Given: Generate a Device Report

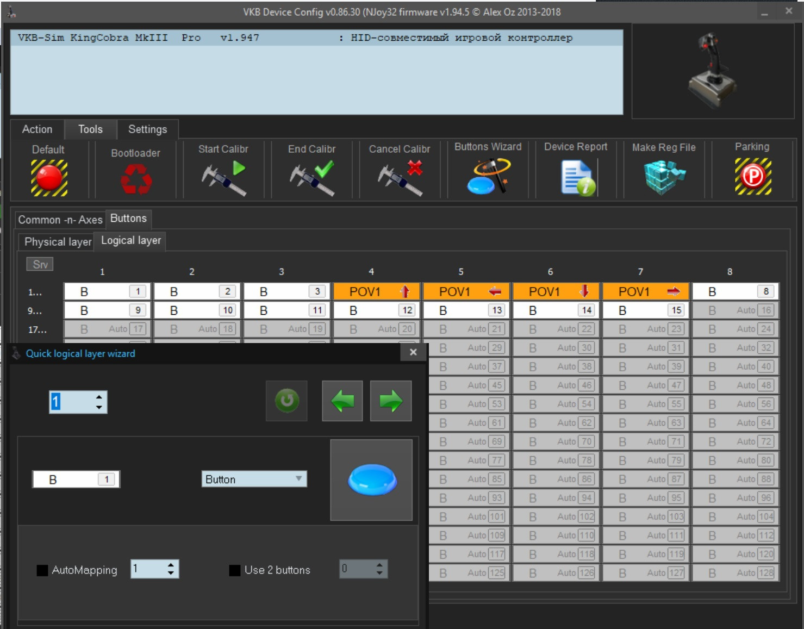Looking at the screenshot, I should click(576, 177).
